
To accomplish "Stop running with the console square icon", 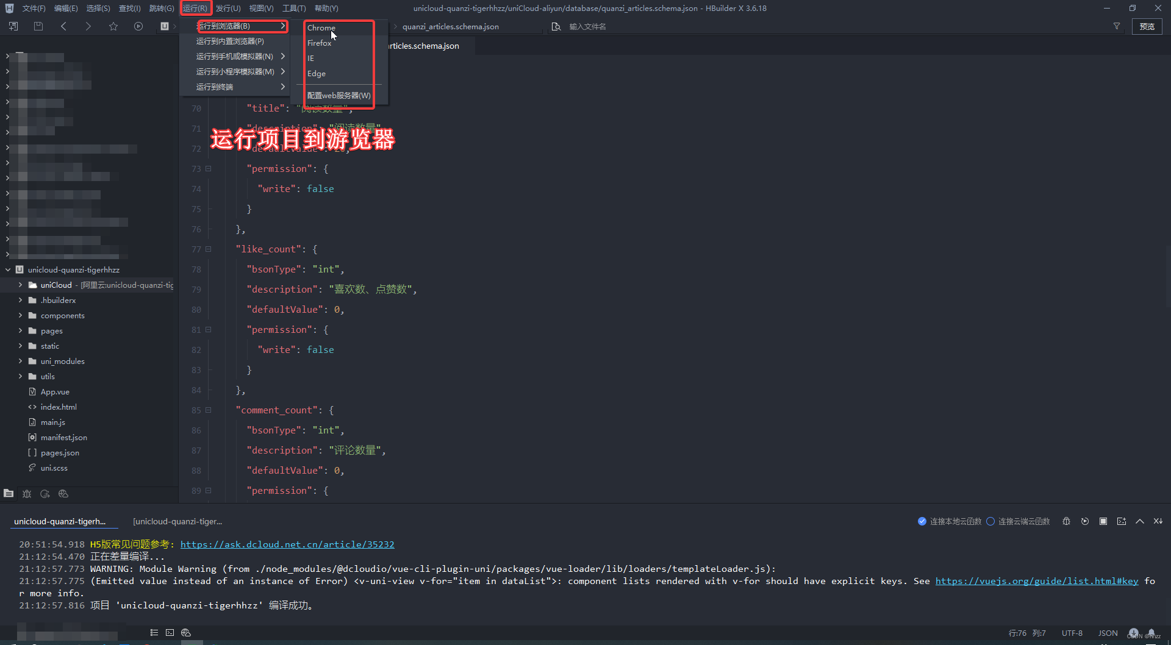I will point(1103,521).
